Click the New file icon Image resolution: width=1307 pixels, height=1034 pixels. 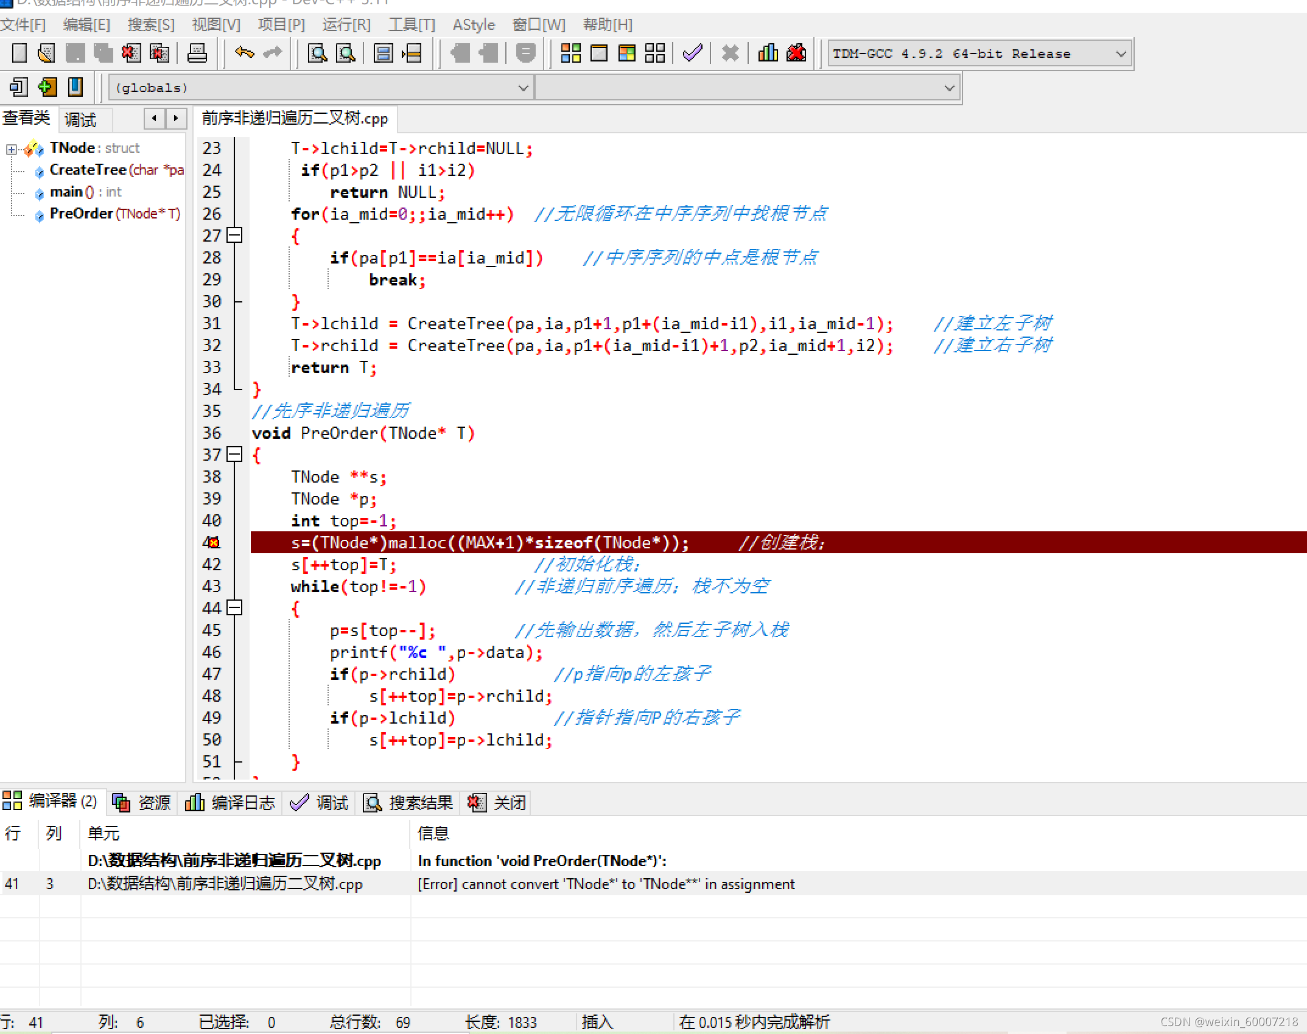19,54
